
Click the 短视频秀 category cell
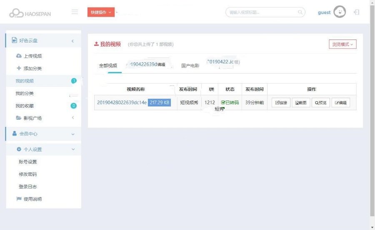(x=189, y=102)
